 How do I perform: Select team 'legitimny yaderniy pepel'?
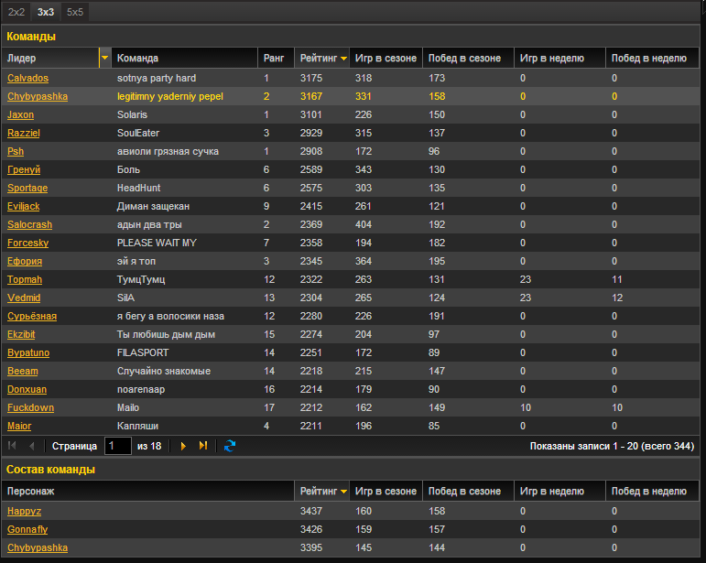170,96
